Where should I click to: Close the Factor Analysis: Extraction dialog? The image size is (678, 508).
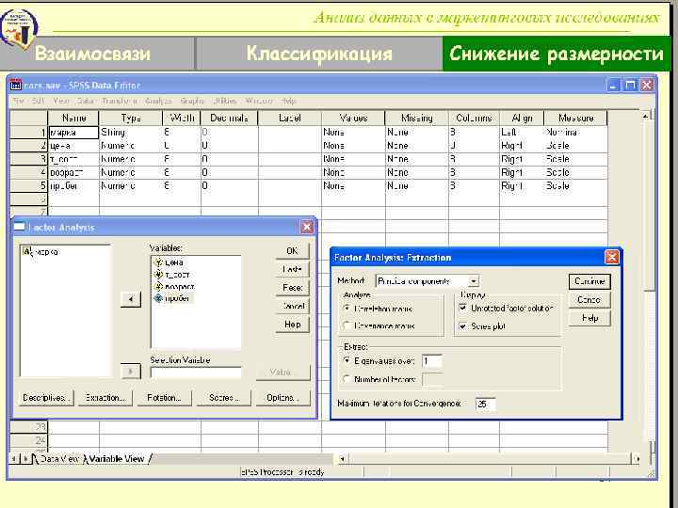pos(612,257)
